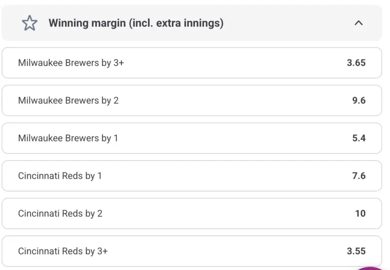Viewport: 390px width, 270px height.
Task: Select Milwaukee Brewers by 1 outcome label
Action: pyautogui.click(x=68, y=138)
